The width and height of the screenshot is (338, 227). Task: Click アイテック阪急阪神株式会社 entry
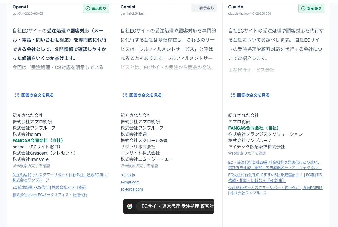coord(257,147)
